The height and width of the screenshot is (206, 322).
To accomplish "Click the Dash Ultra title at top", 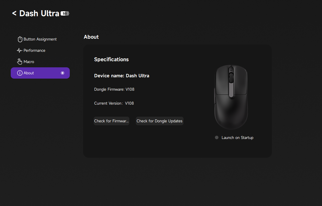I will [x=39, y=13].
